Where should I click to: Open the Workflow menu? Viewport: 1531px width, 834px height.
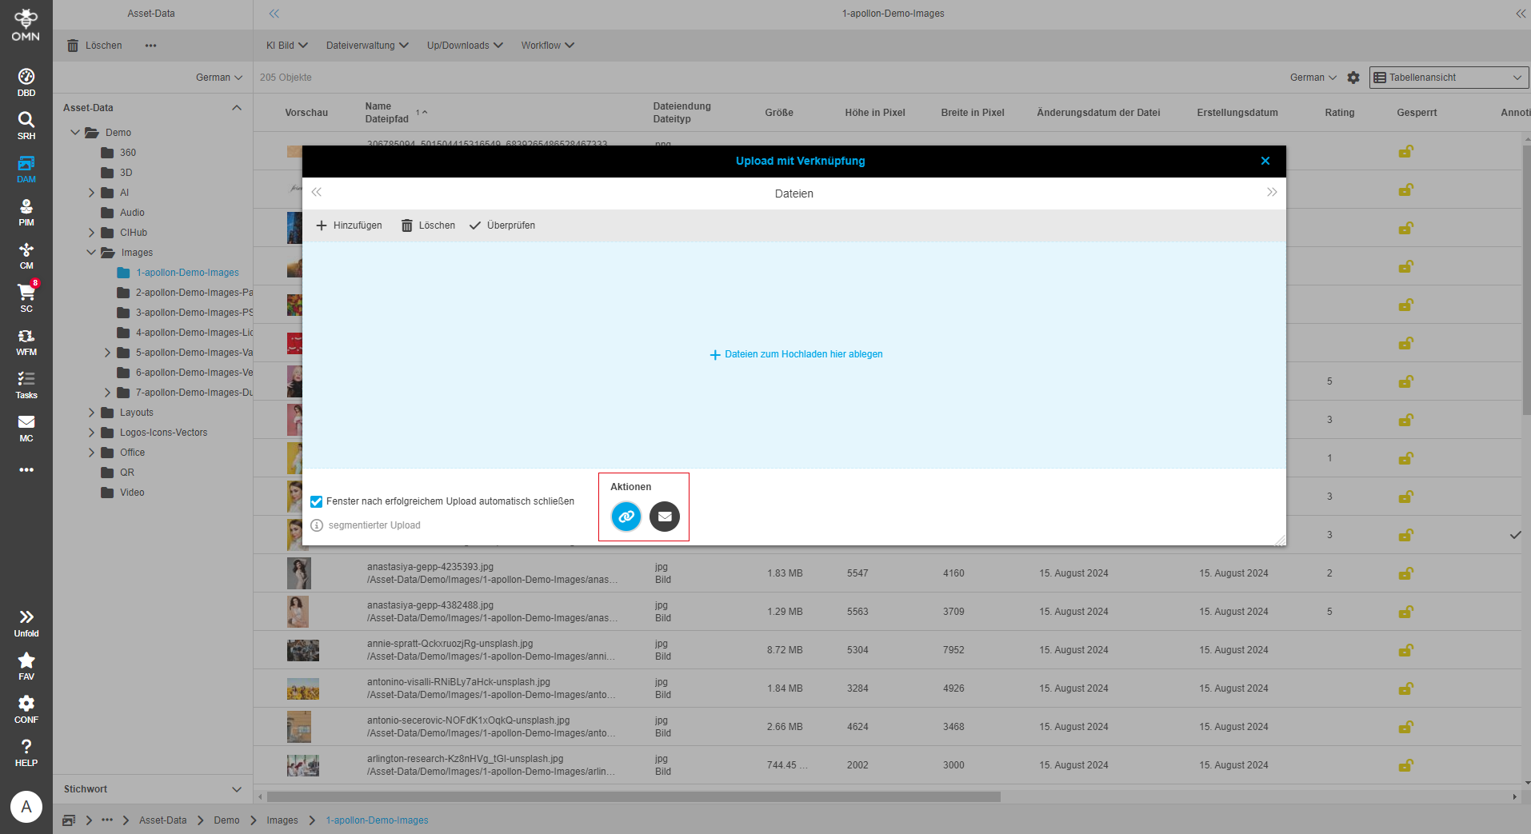[547, 46]
